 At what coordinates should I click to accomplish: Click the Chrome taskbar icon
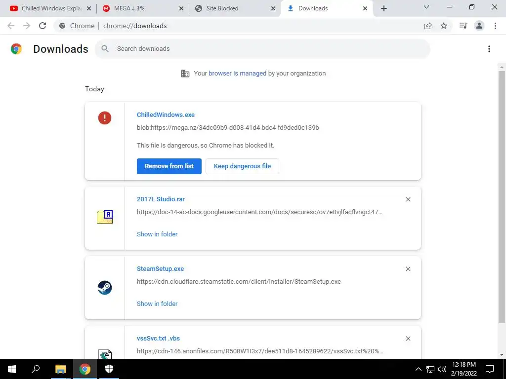pos(85,369)
